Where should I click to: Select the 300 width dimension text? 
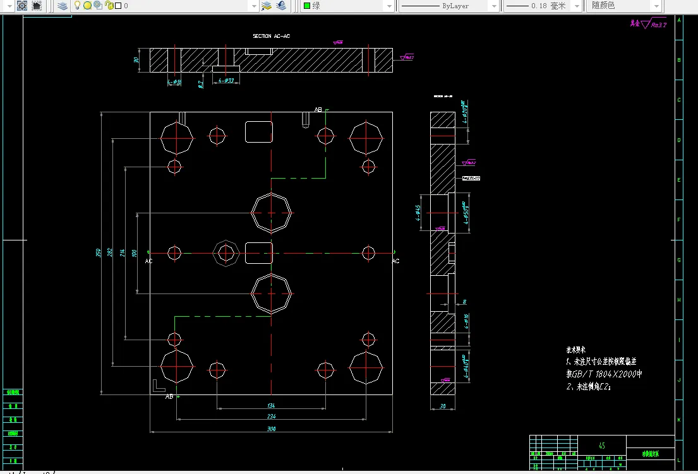[271, 429]
